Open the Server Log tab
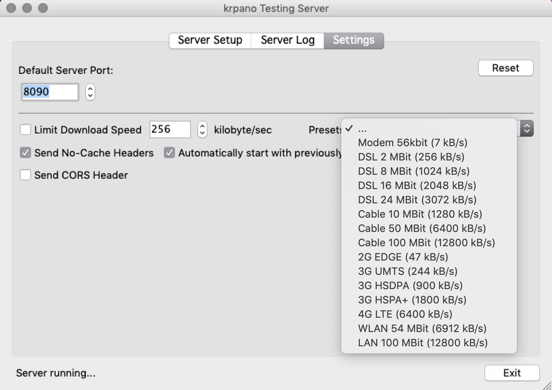 point(288,40)
